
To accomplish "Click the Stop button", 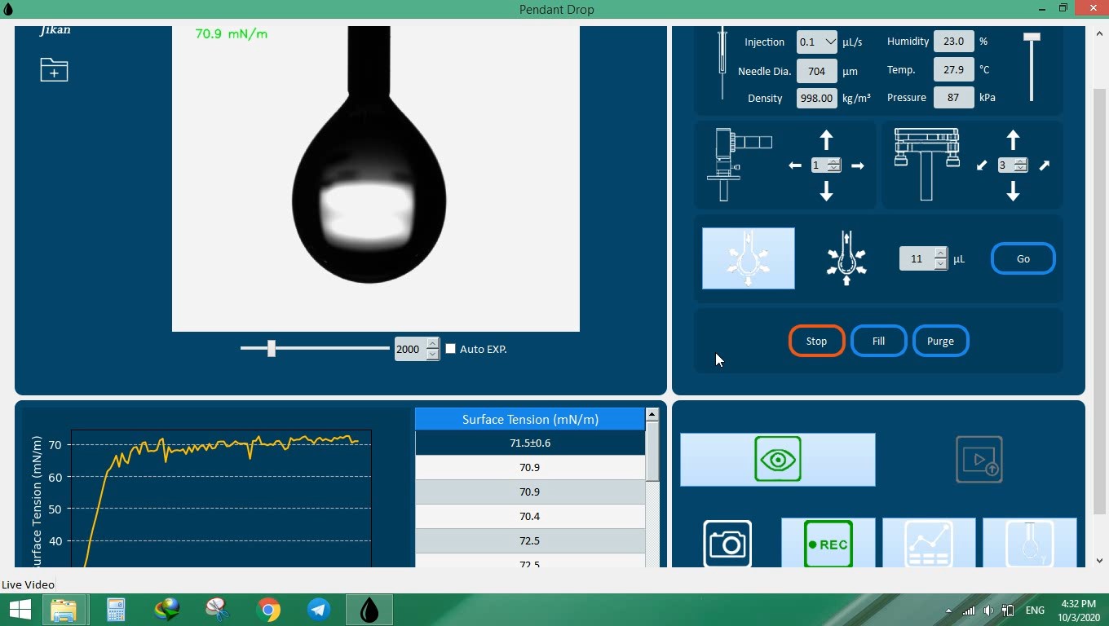I will [x=816, y=341].
